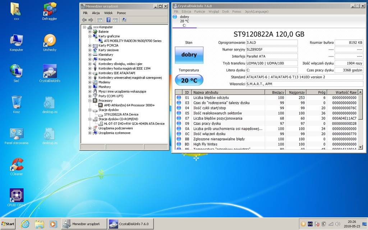Expand the Karty sieciowe node
Image resolution: width=368 pixels, height=230 pixels.
(89, 50)
